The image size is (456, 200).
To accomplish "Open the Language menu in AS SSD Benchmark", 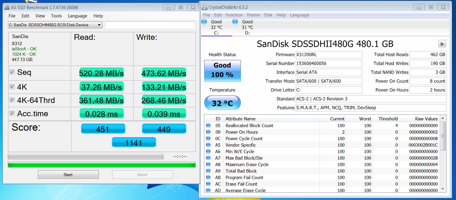I will [77, 16].
